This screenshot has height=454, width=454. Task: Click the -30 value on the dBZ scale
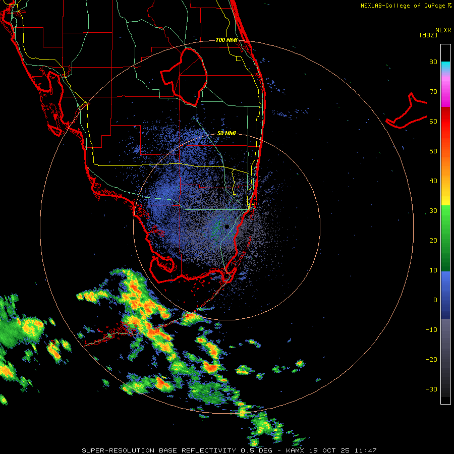(x=431, y=389)
